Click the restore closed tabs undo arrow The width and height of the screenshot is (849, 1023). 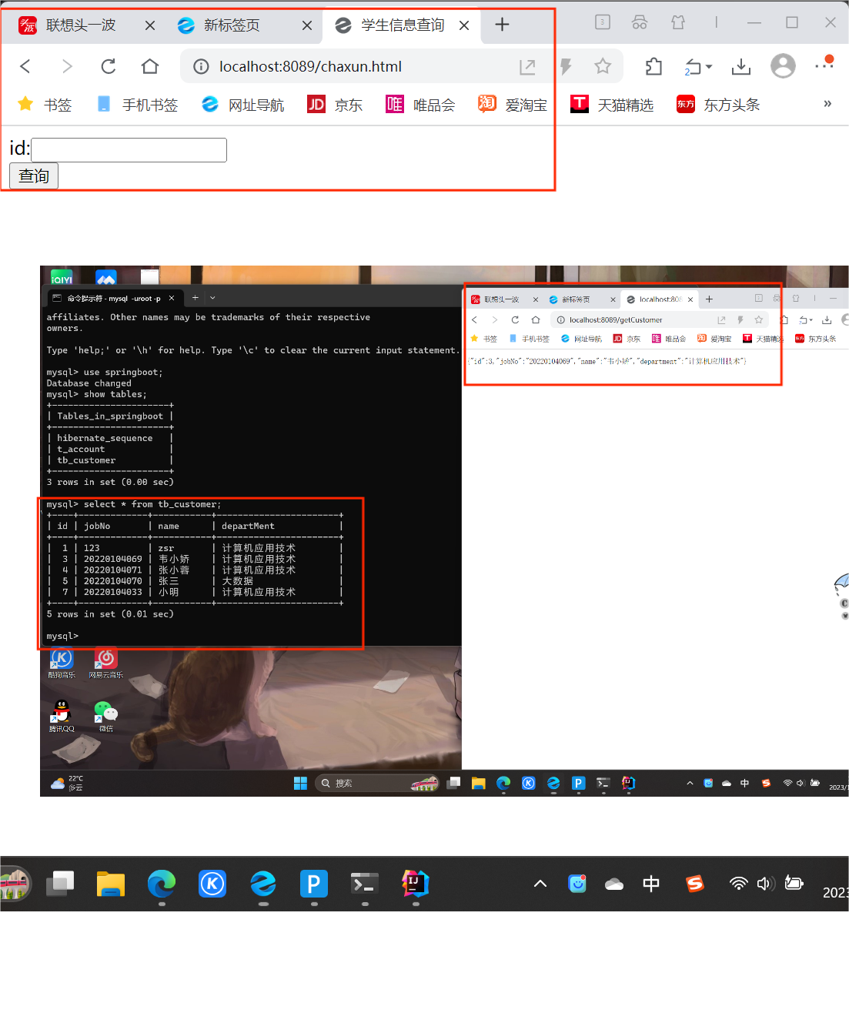(x=693, y=68)
